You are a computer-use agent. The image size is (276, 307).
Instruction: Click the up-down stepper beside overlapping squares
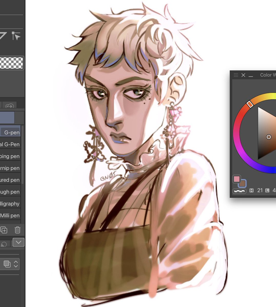point(16,264)
